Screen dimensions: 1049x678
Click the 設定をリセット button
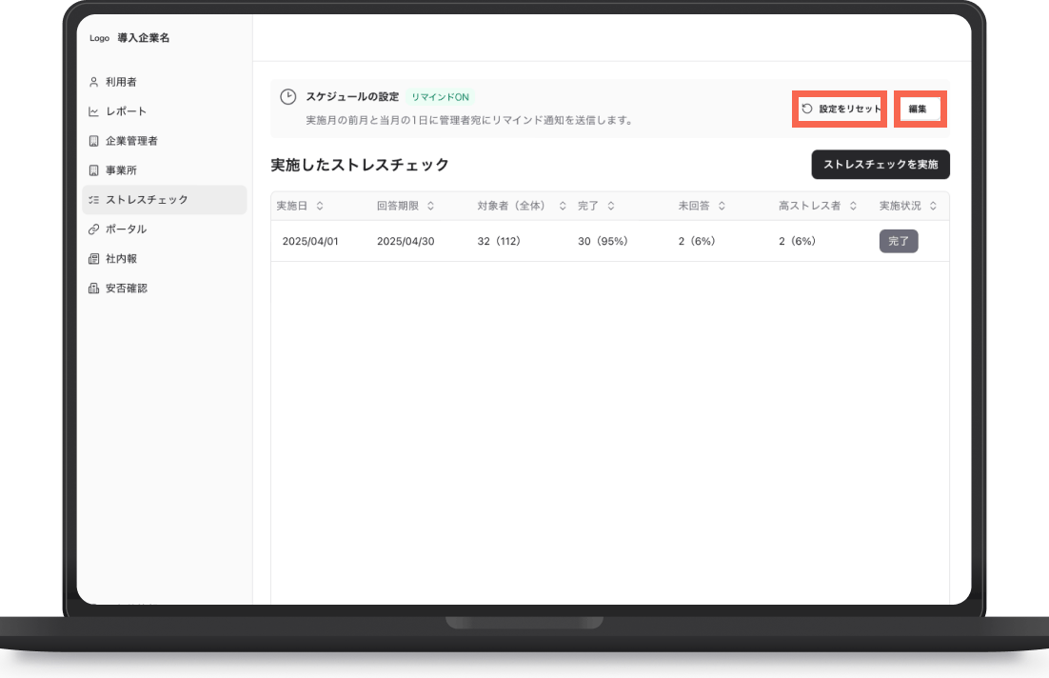click(x=840, y=110)
